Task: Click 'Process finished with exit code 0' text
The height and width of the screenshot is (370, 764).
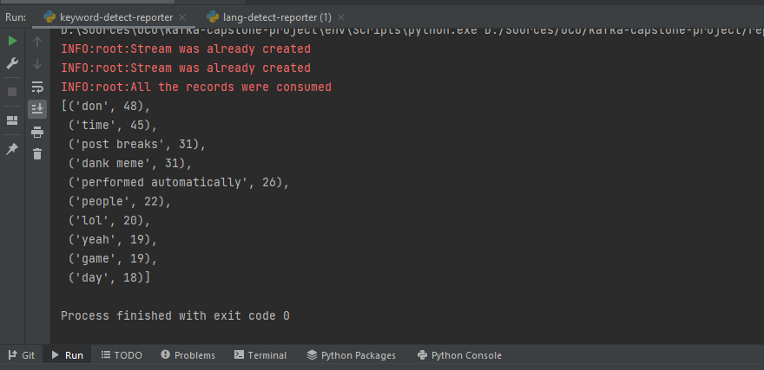Action: (x=175, y=316)
